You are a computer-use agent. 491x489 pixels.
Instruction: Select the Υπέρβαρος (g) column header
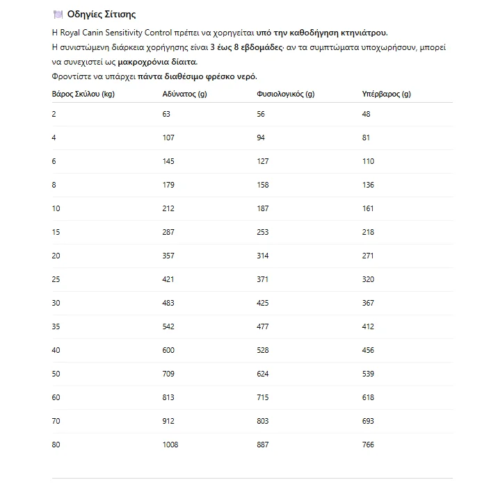point(387,94)
